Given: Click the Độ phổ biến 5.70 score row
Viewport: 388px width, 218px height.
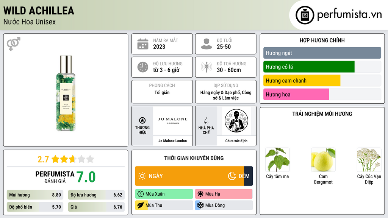Looking at the screenshot, I should (35, 207).
